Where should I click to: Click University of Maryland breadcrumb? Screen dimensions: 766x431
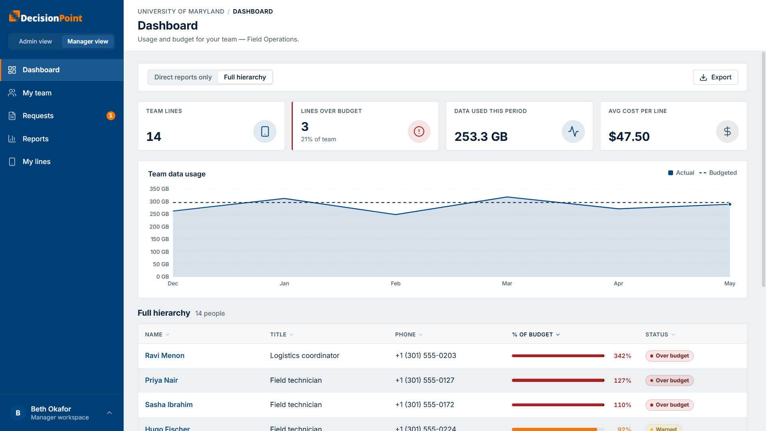point(181,12)
